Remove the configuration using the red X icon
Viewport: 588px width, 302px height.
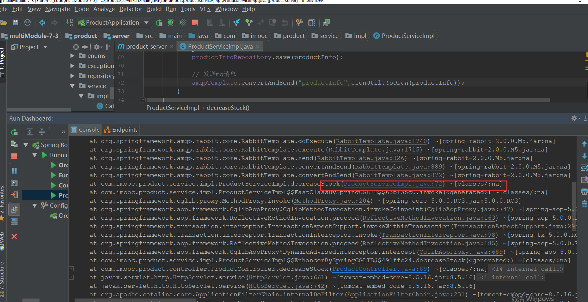pos(14,236)
